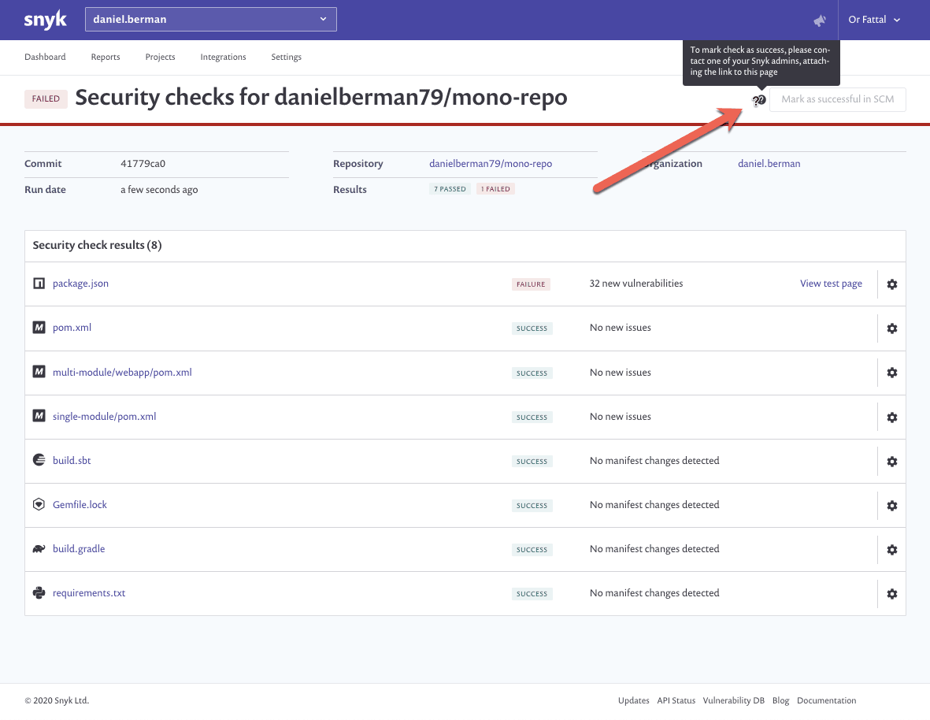Viewport: 930px width, 720px height.
Task: Open the daniel.berman organization link
Action: click(769, 164)
